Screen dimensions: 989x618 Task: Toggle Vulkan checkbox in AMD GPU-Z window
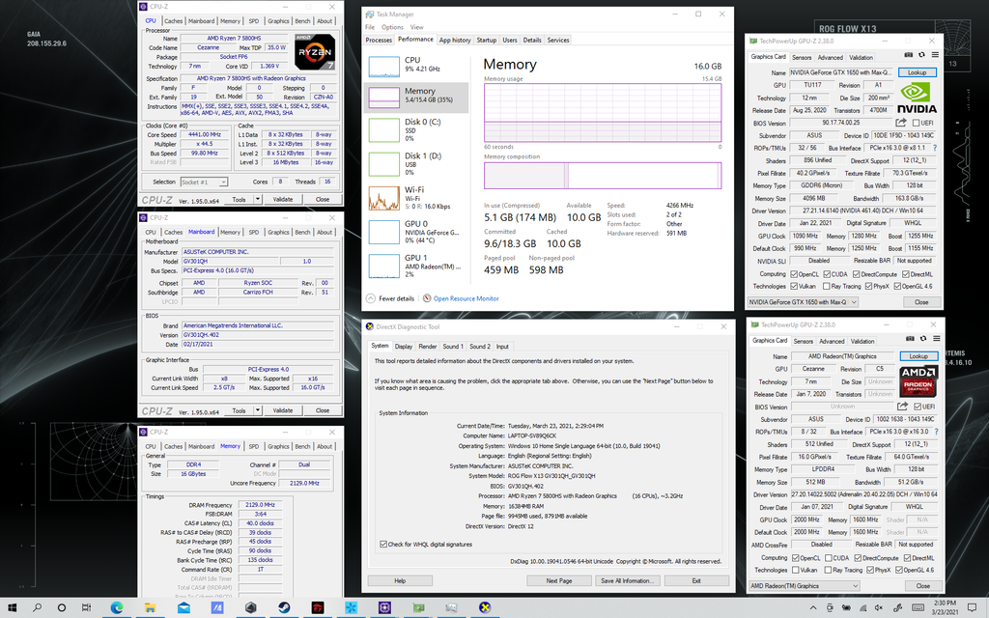pyautogui.click(x=796, y=570)
